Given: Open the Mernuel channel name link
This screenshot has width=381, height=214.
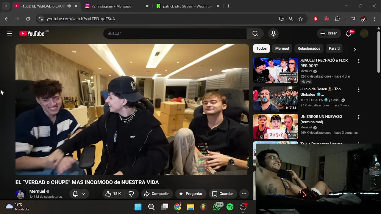Looking at the screenshot, I should click(x=37, y=191).
